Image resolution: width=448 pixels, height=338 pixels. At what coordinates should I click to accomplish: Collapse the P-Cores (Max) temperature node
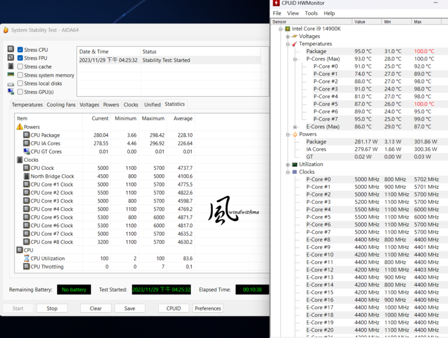tap(295, 59)
